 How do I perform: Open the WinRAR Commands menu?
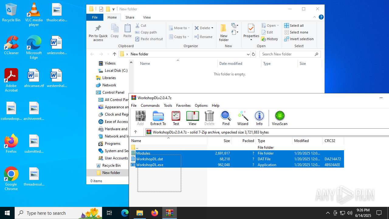click(x=150, y=106)
